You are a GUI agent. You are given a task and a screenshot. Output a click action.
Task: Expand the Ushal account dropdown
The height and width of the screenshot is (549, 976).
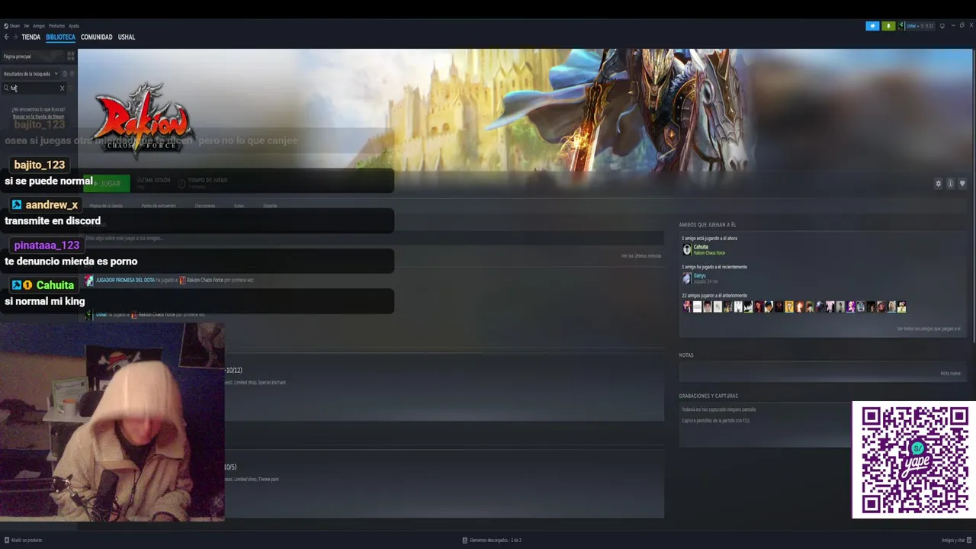coord(920,26)
